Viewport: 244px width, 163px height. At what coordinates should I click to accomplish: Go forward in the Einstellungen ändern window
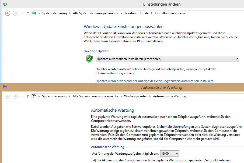(15, 13)
